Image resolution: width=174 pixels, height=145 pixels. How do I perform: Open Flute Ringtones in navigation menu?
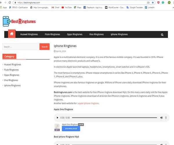pyautogui.click(x=52, y=35)
